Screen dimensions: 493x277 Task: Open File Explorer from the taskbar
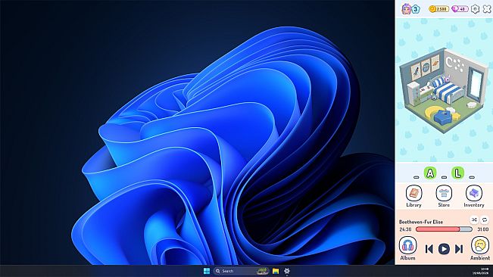(276, 271)
